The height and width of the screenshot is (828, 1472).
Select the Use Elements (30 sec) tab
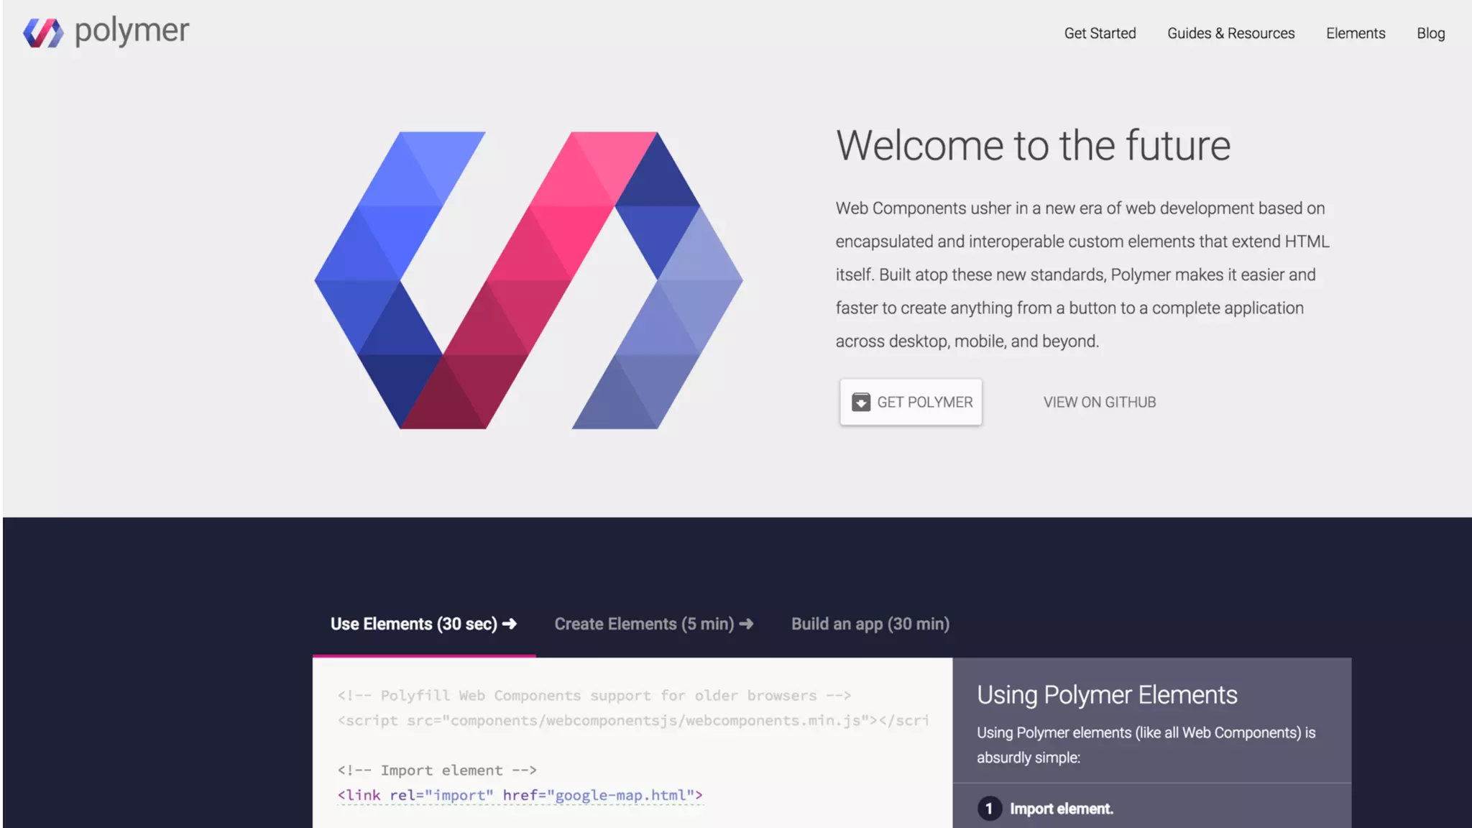tap(413, 624)
